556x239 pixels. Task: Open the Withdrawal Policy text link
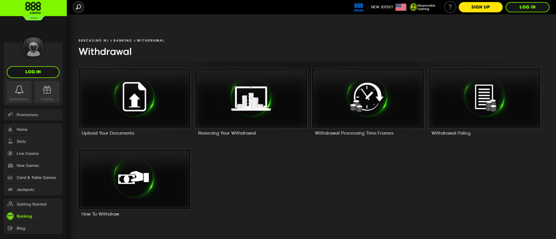(451, 133)
